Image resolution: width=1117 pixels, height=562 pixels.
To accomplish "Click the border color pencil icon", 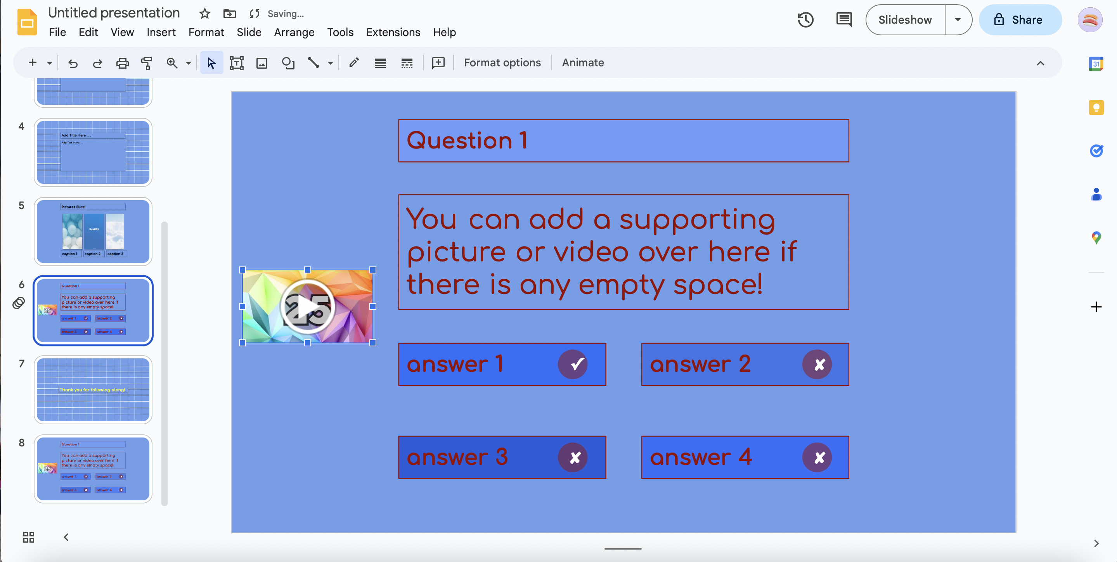I will [354, 63].
